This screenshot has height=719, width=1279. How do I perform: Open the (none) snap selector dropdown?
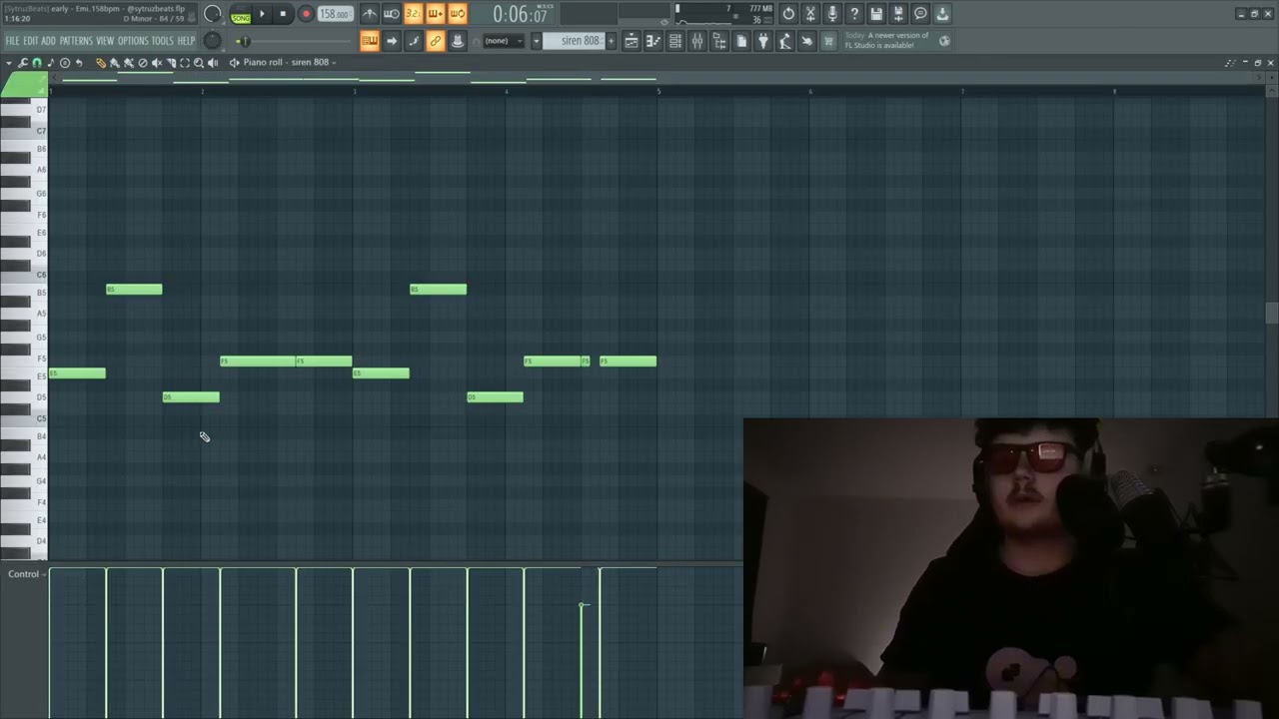tap(503, 41)
